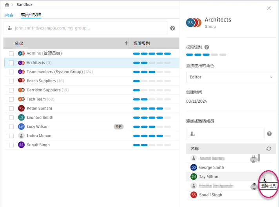Click the search person icon in top field

10,28
